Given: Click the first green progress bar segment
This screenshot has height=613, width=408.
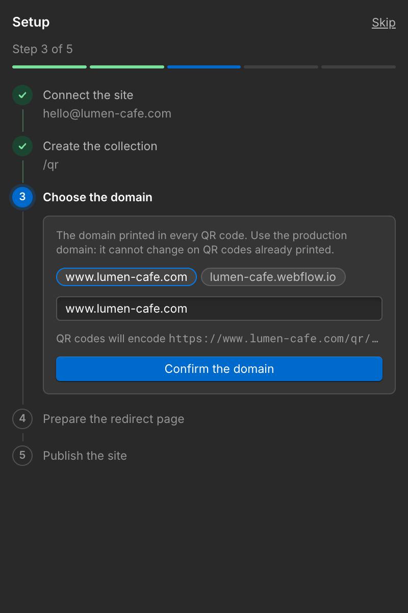Looking at the screenshot, I should coord(49,67).
